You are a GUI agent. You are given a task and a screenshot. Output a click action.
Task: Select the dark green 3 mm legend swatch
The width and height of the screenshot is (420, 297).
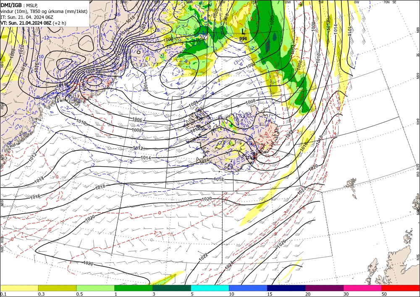pyautogui.click(x=172, y=288)
